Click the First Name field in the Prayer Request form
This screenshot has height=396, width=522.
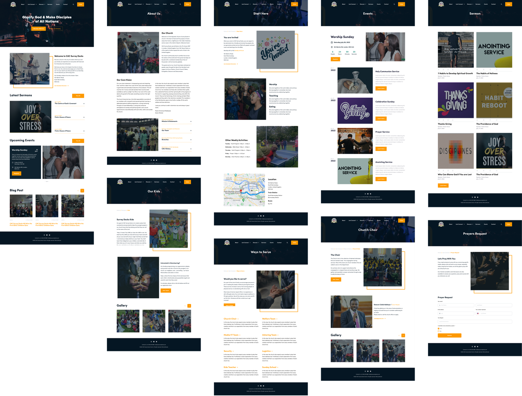pos(456,305)
